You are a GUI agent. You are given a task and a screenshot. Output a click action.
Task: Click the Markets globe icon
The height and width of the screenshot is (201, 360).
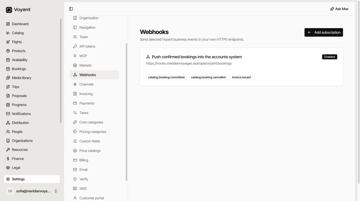pyautogui.click(x=75, y=65)
